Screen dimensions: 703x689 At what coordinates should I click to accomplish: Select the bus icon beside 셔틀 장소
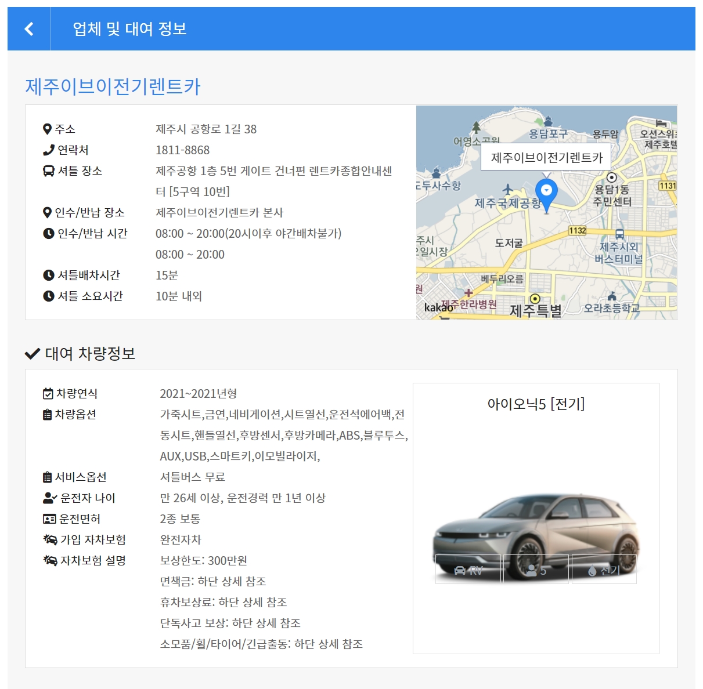49,170
